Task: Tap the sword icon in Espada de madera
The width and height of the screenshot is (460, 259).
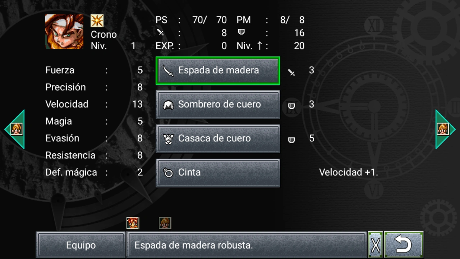Action: pyautogui.click(x=168, y=71)
